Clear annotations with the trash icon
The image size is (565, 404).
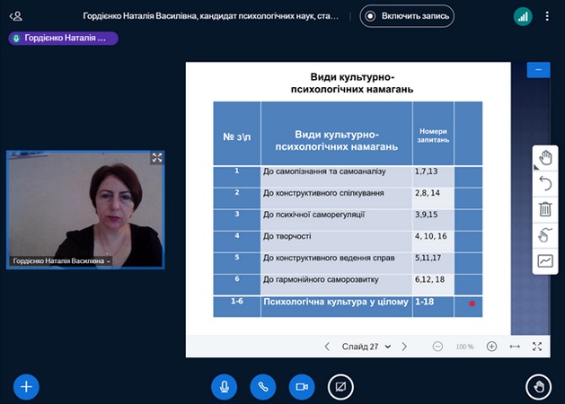click(x=544, y=209)
